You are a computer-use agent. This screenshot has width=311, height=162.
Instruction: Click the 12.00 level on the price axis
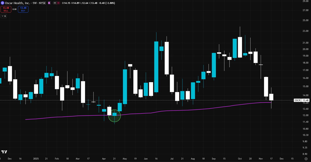(x=306, y=115)
